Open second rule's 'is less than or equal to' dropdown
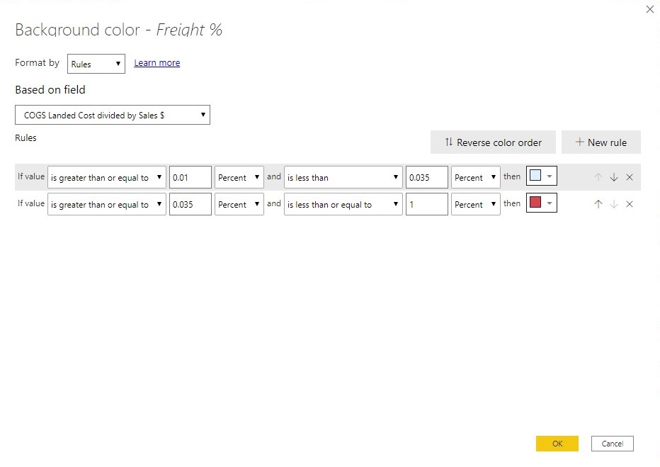This screenshot has height=467, width=660. 343,204
